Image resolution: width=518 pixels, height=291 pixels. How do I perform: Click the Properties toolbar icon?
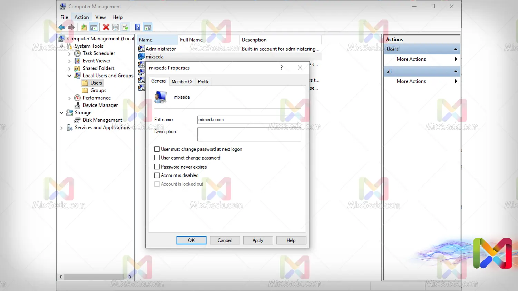(x=116, y=27)
